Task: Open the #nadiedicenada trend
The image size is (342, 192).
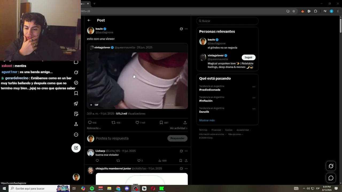Action: (210, 90)
